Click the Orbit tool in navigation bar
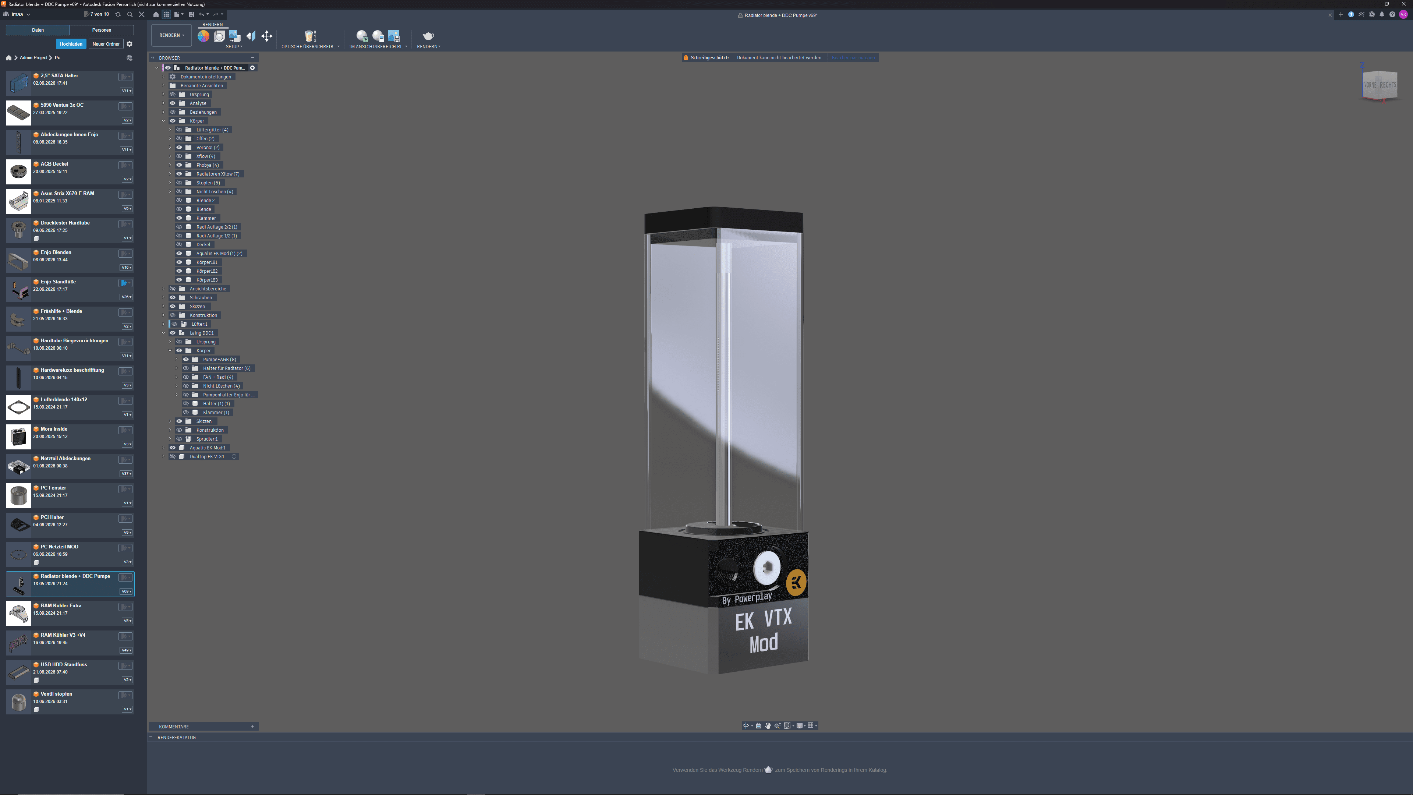Viewport: 1413px width, 795px height. pos(746,725)
